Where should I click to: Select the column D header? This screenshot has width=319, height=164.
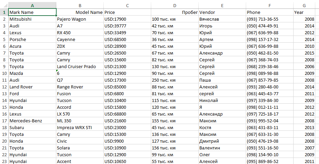pos(175,5)
